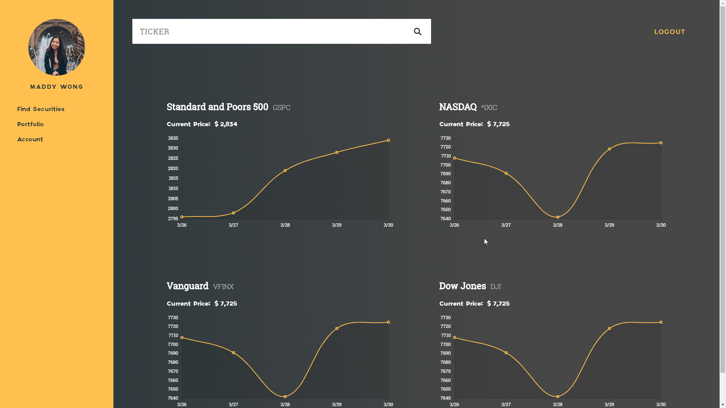Open the Account menu item

tap(30, 139)
